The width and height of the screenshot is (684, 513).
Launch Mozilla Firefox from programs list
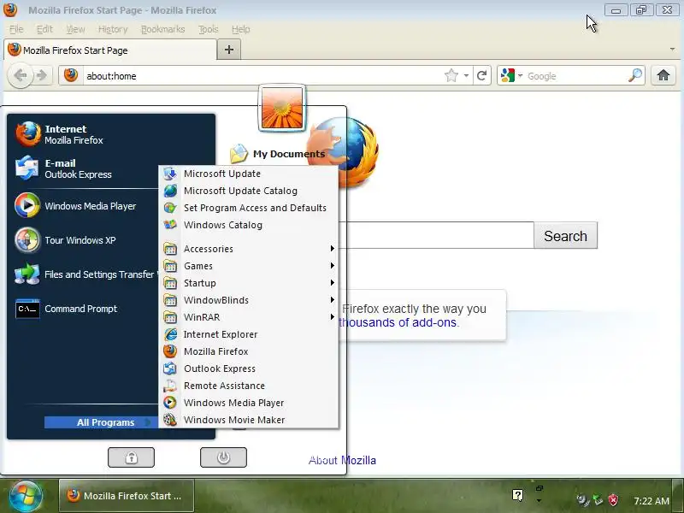click(x=249, y=351)
